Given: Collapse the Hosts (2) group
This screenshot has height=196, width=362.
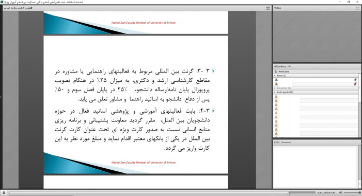Looking at the screenshot, I should 275,76.
